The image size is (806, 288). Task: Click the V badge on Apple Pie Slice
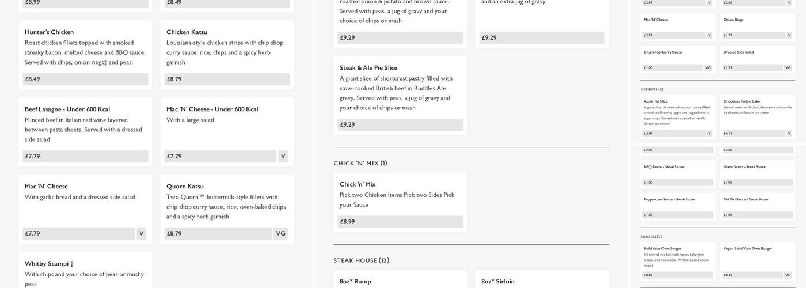[709, 133]
